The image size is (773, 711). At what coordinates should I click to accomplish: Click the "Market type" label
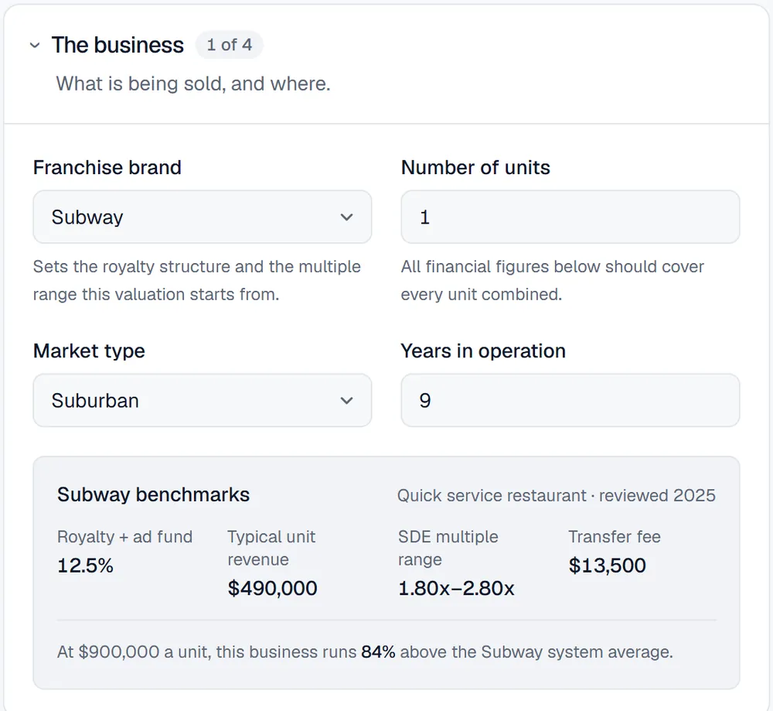(x=89, y=350)
